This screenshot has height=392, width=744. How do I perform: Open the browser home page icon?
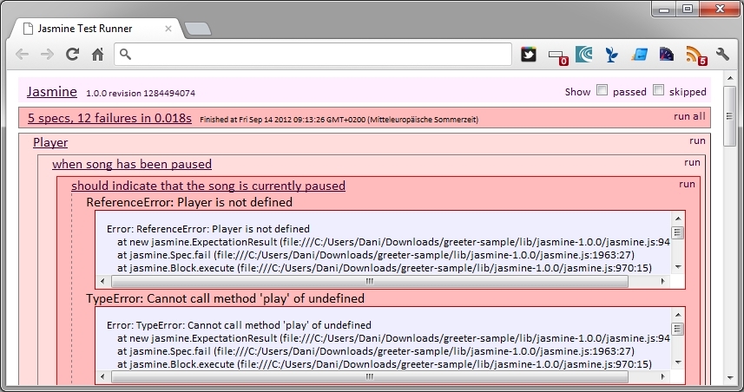point(98,55)
